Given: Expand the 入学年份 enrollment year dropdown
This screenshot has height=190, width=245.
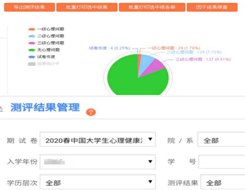Looking at the screenshot, I should point(97,161).
